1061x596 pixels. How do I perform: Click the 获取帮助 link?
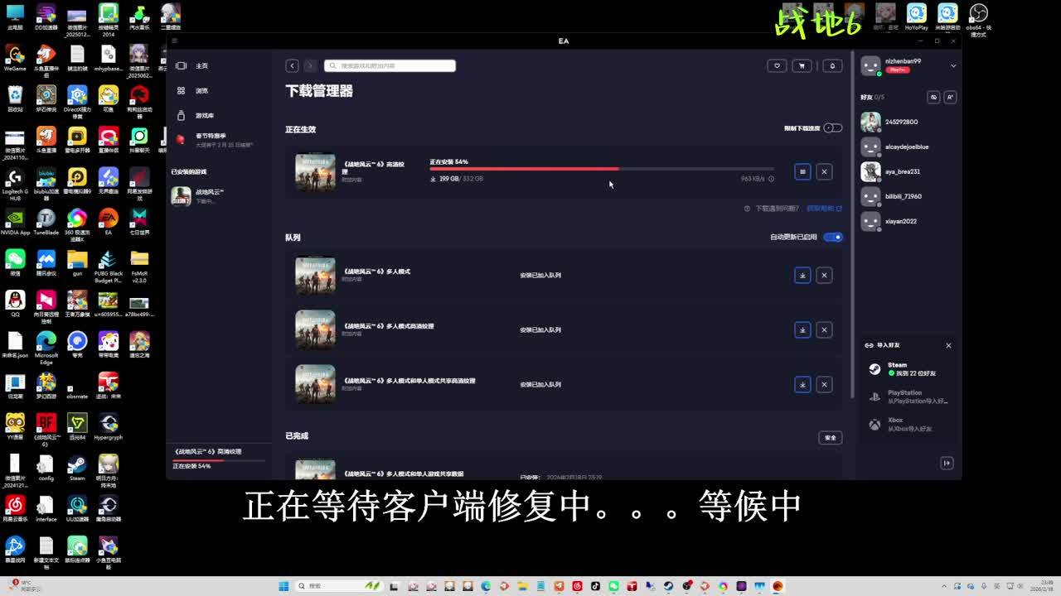click(x=824, y=209)
